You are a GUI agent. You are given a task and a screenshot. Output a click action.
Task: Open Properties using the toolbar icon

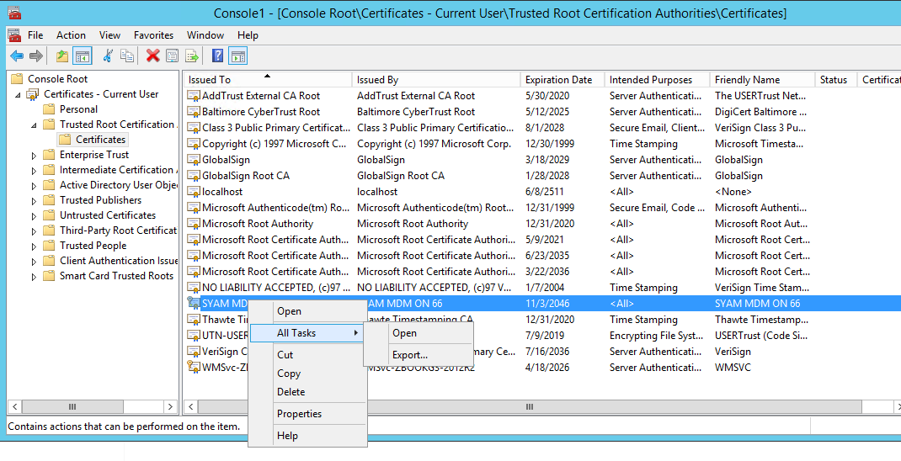coord(172,56)
